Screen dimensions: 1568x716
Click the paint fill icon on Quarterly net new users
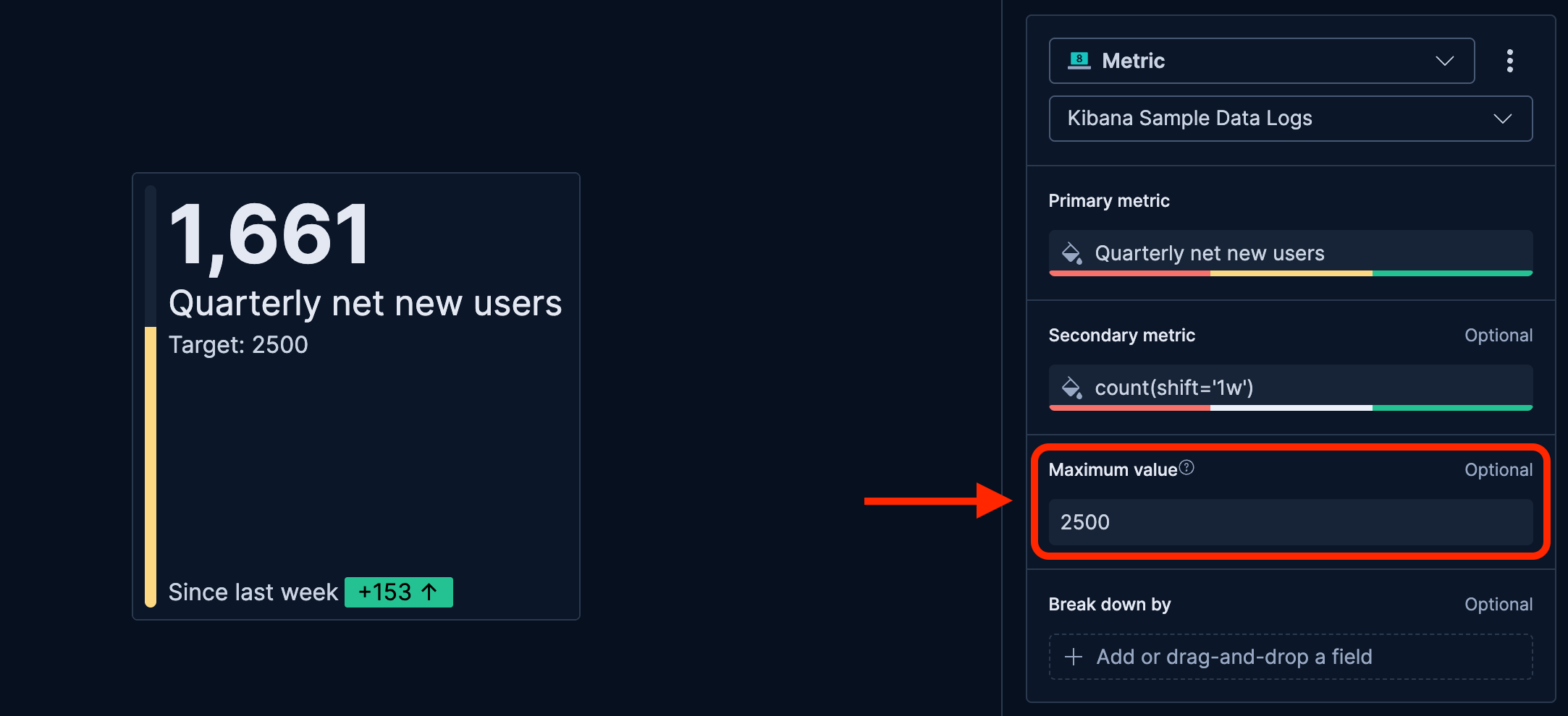(x=1071, y=252)
